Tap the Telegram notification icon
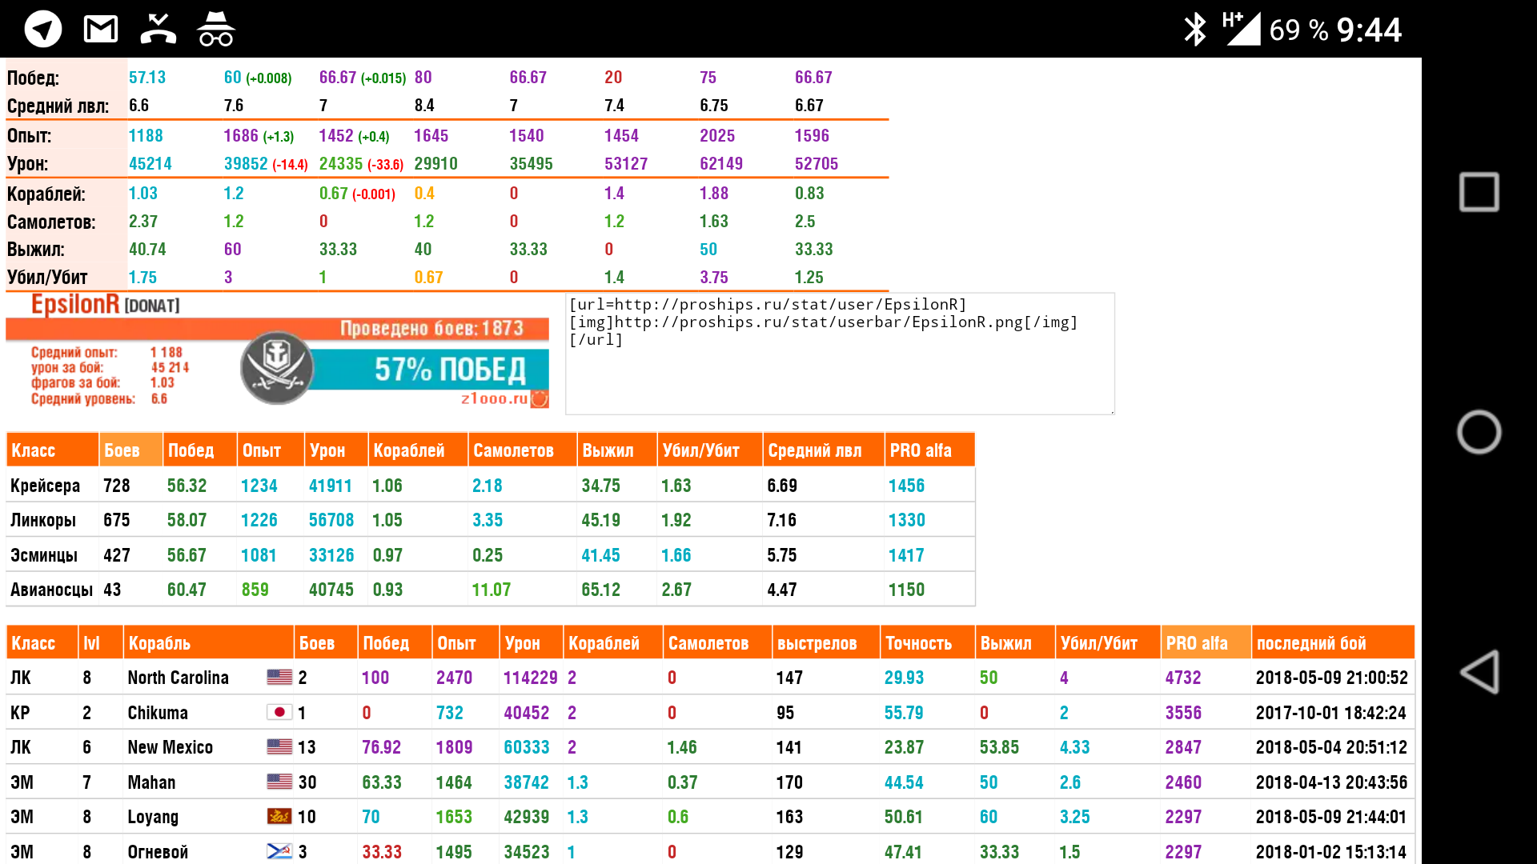 tap(43, 30)
